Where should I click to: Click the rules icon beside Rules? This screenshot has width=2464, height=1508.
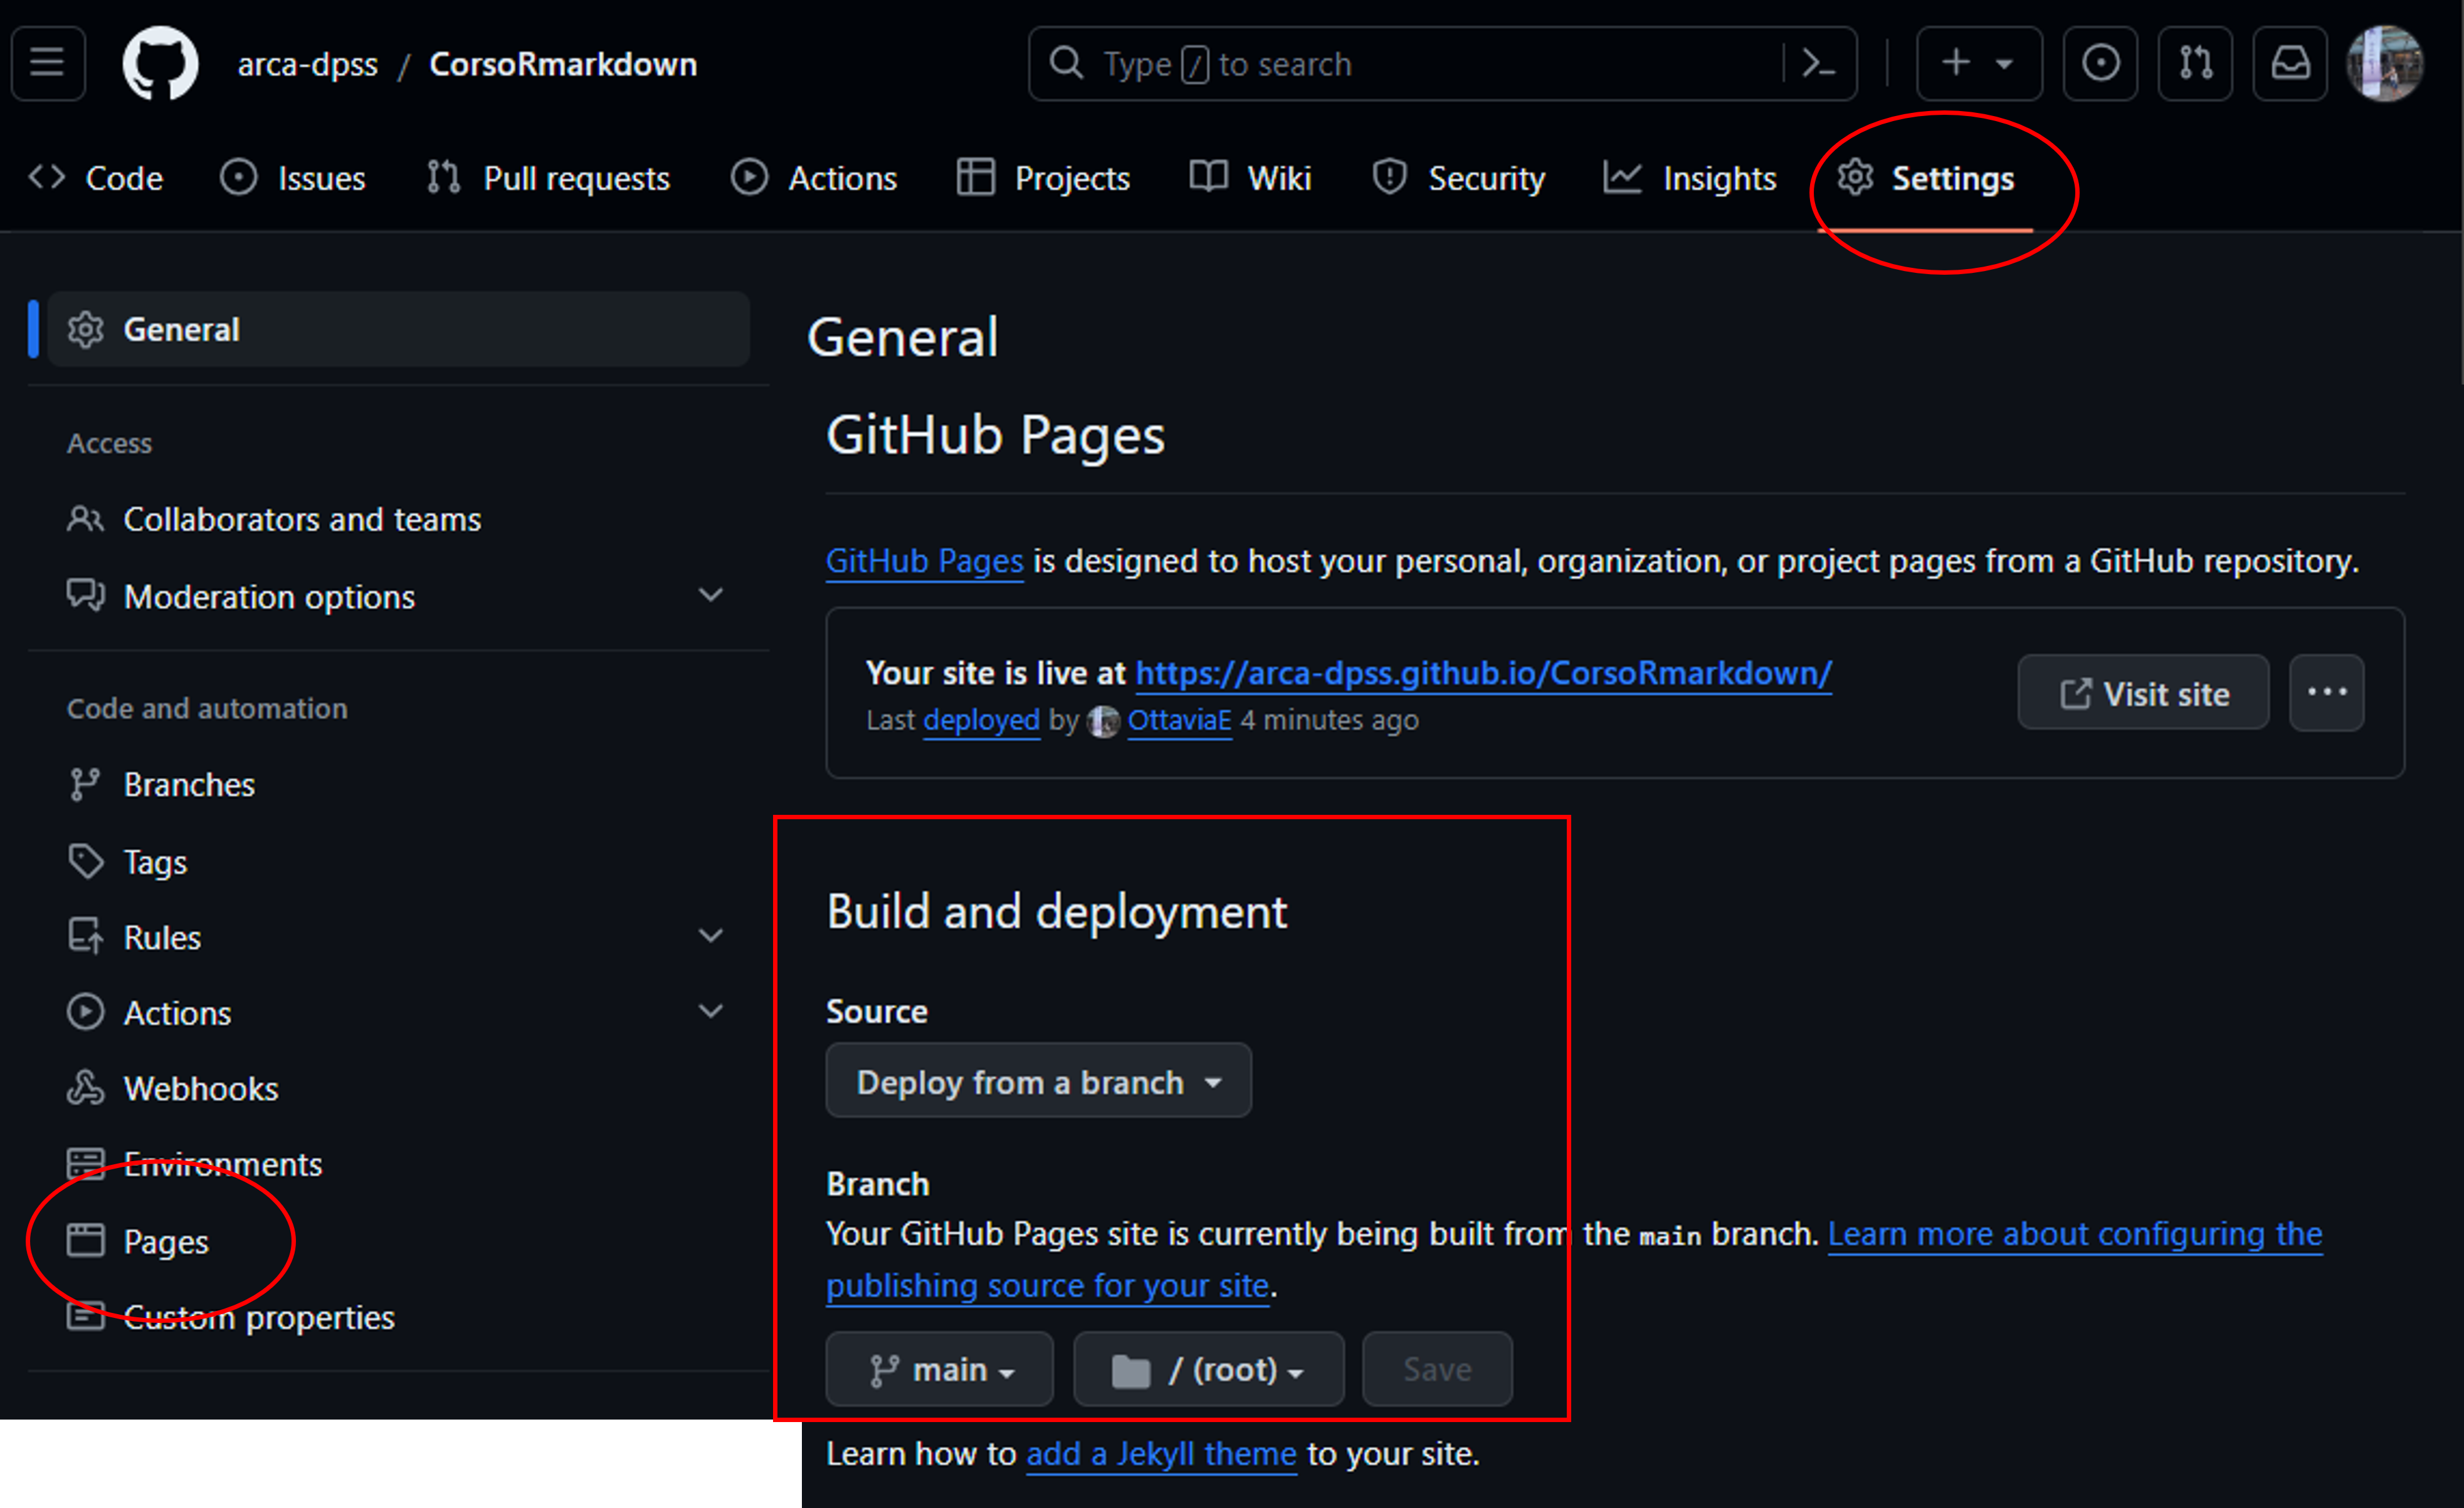[85, 936]
